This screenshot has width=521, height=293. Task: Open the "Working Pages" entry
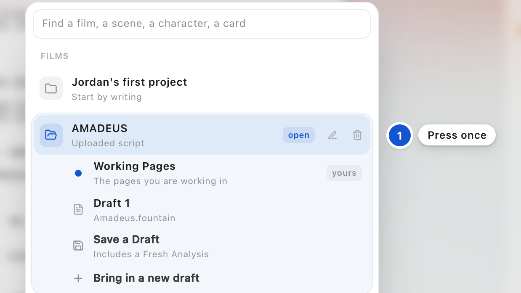pyautogui.click(x=135, y=166)
